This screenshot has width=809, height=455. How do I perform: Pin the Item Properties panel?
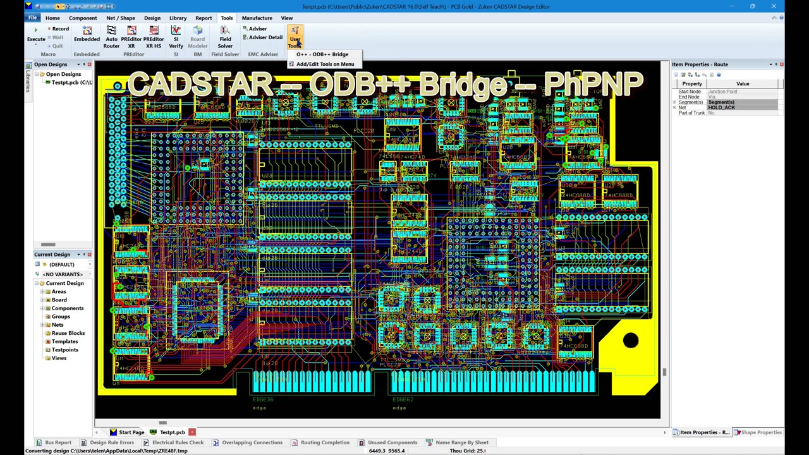pos(776,64)
